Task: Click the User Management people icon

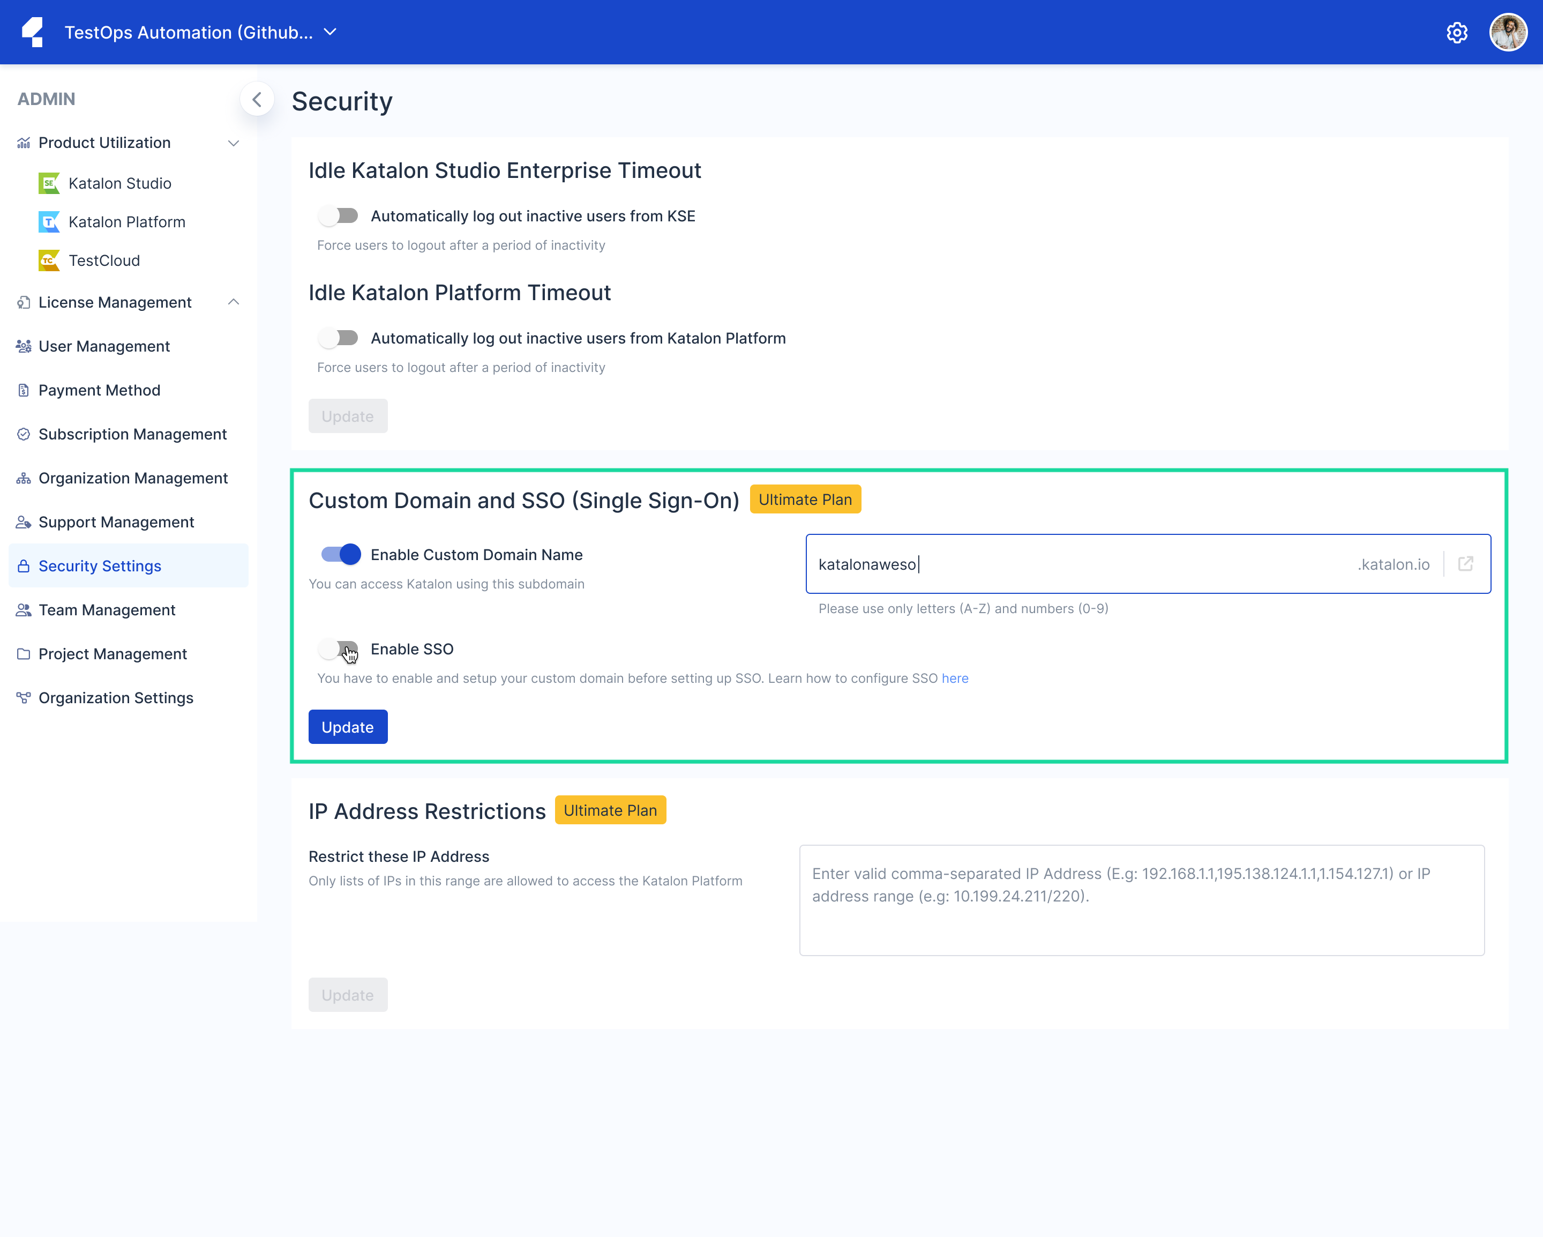Action: point(24,346)
